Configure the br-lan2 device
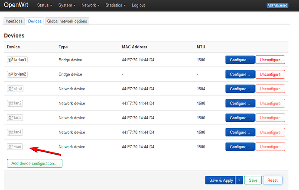299x190 pixels. tap(240, 74)
